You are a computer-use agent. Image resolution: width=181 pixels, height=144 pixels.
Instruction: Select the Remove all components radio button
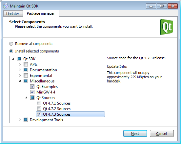[x=11, y=44]
